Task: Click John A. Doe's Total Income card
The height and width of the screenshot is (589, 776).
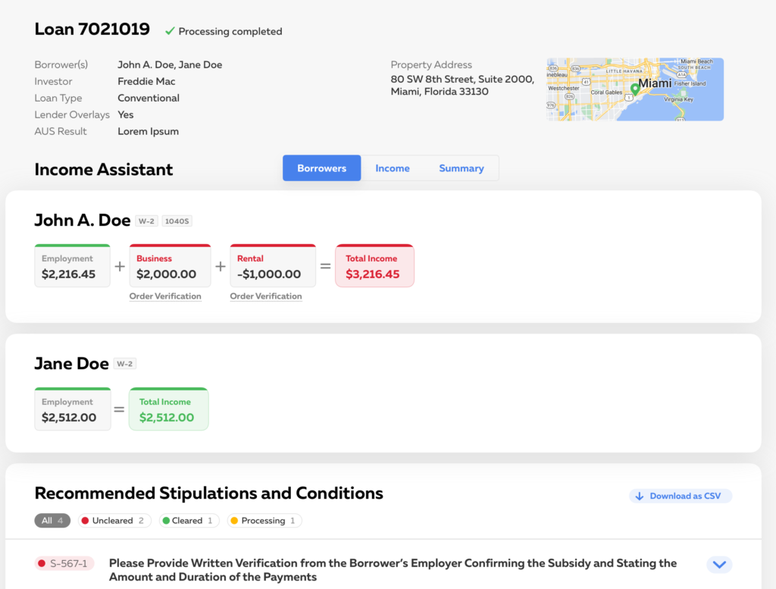Action: click(374, 265)
